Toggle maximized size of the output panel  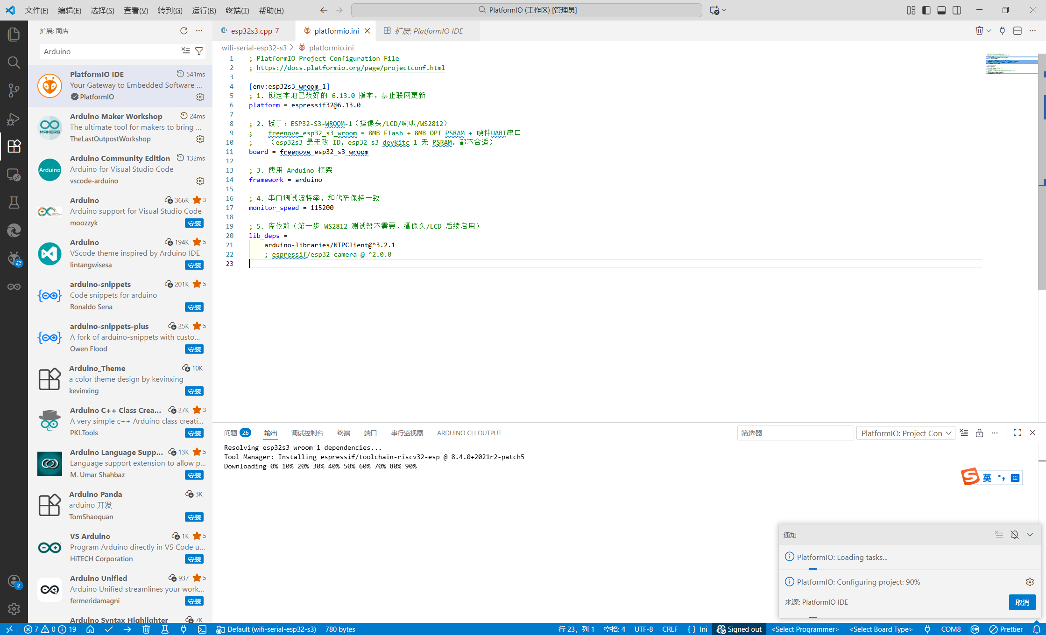(1018, 433)
